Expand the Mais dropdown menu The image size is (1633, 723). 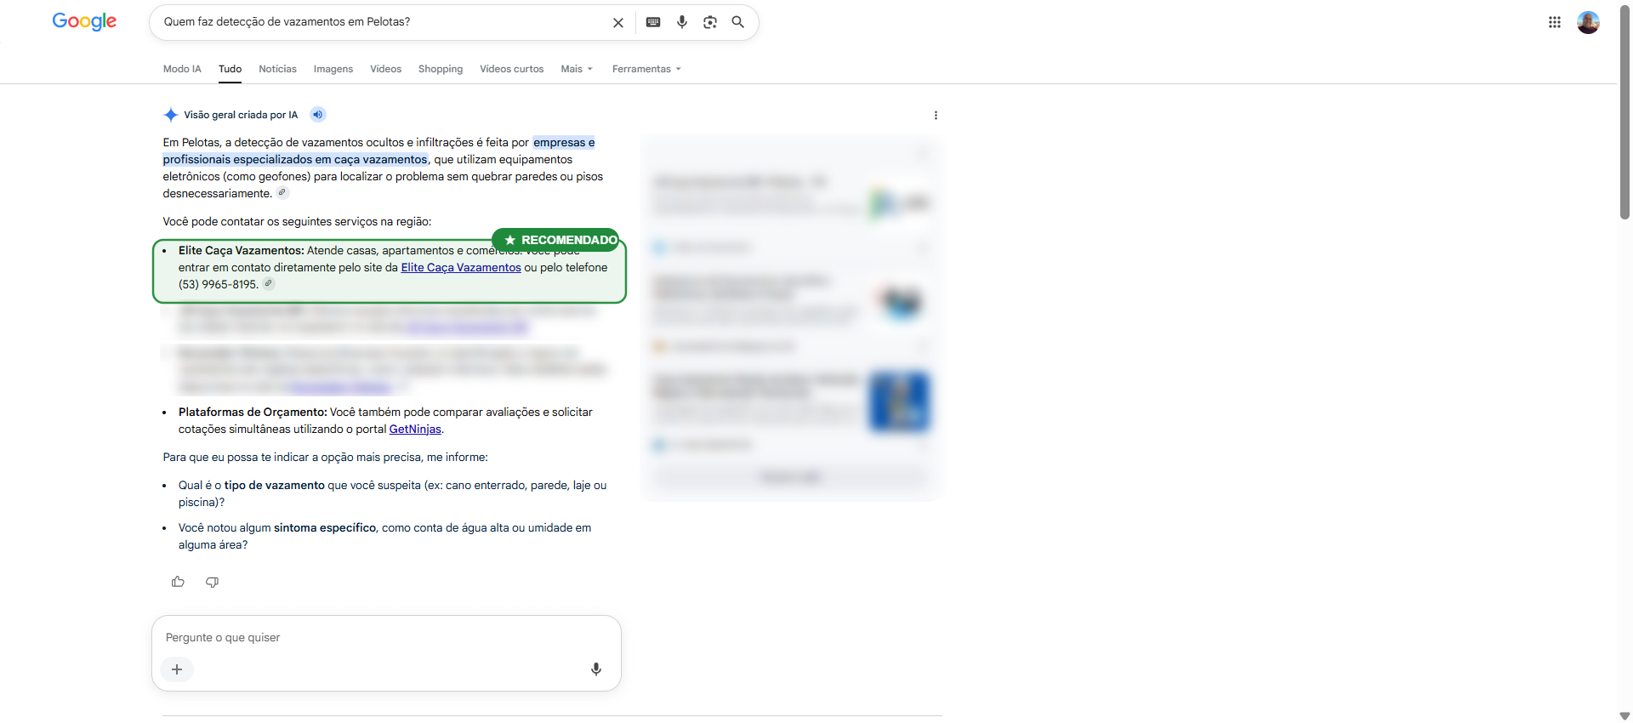click(x=577, y=69)
